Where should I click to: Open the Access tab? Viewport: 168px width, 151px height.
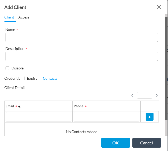[x=24, y=17]
